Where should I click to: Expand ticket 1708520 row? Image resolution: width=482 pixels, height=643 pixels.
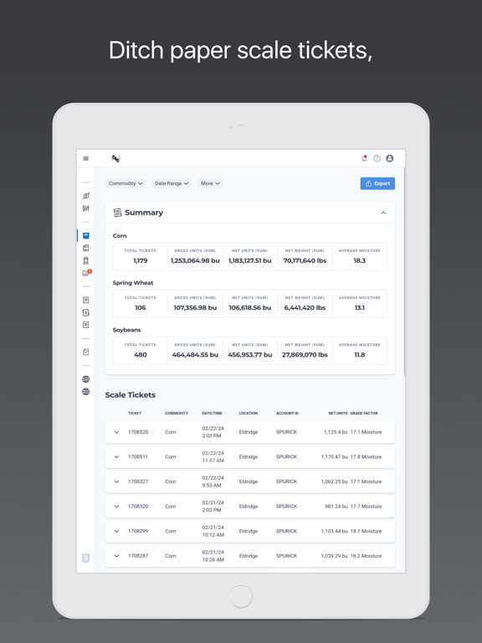point(117,432)
